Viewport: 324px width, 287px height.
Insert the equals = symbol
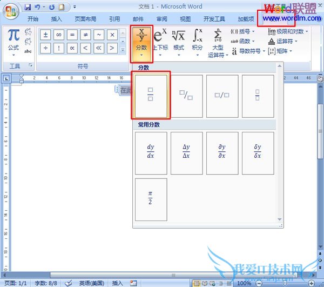click(72, 35)
